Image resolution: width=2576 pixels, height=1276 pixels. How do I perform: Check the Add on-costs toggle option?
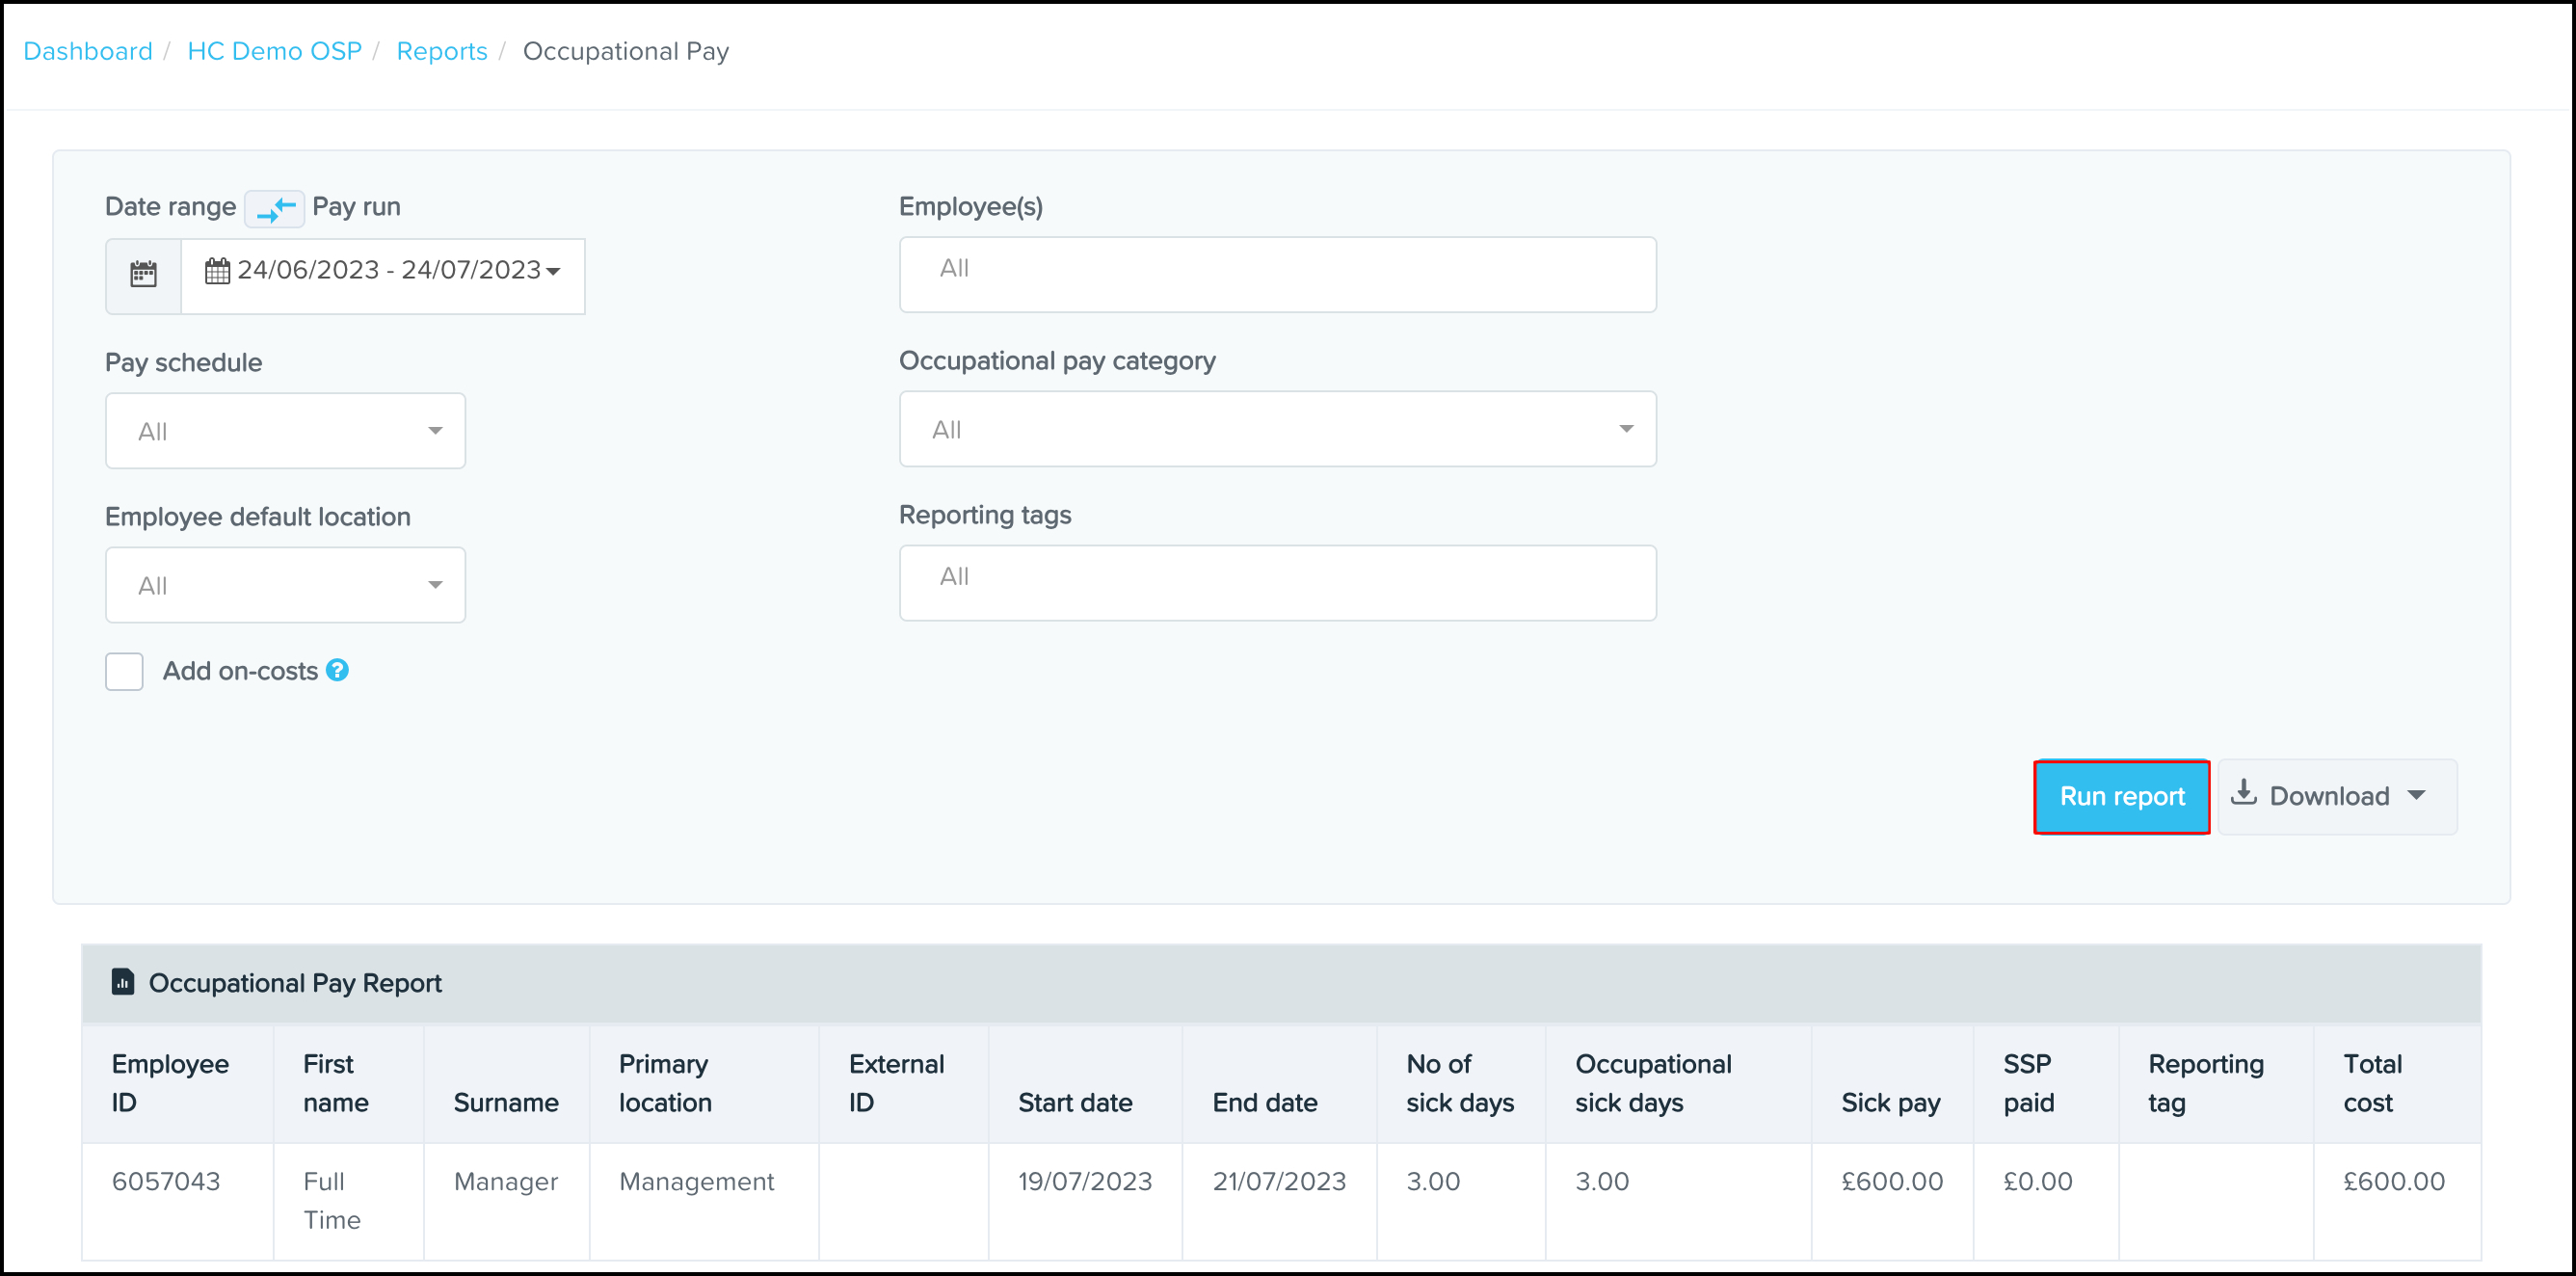click(125, 670)
